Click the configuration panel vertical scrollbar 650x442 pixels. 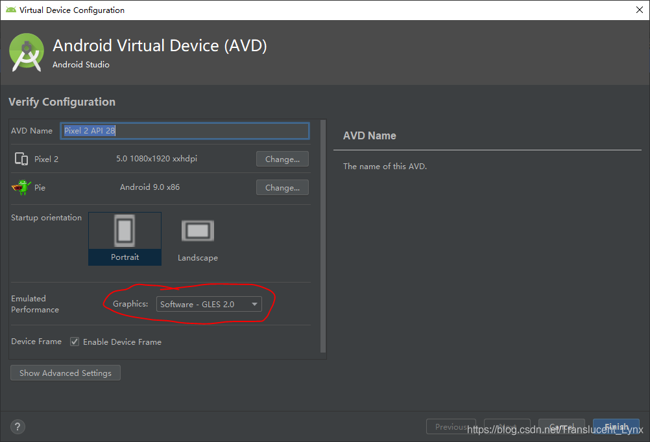tap(323, 236)
